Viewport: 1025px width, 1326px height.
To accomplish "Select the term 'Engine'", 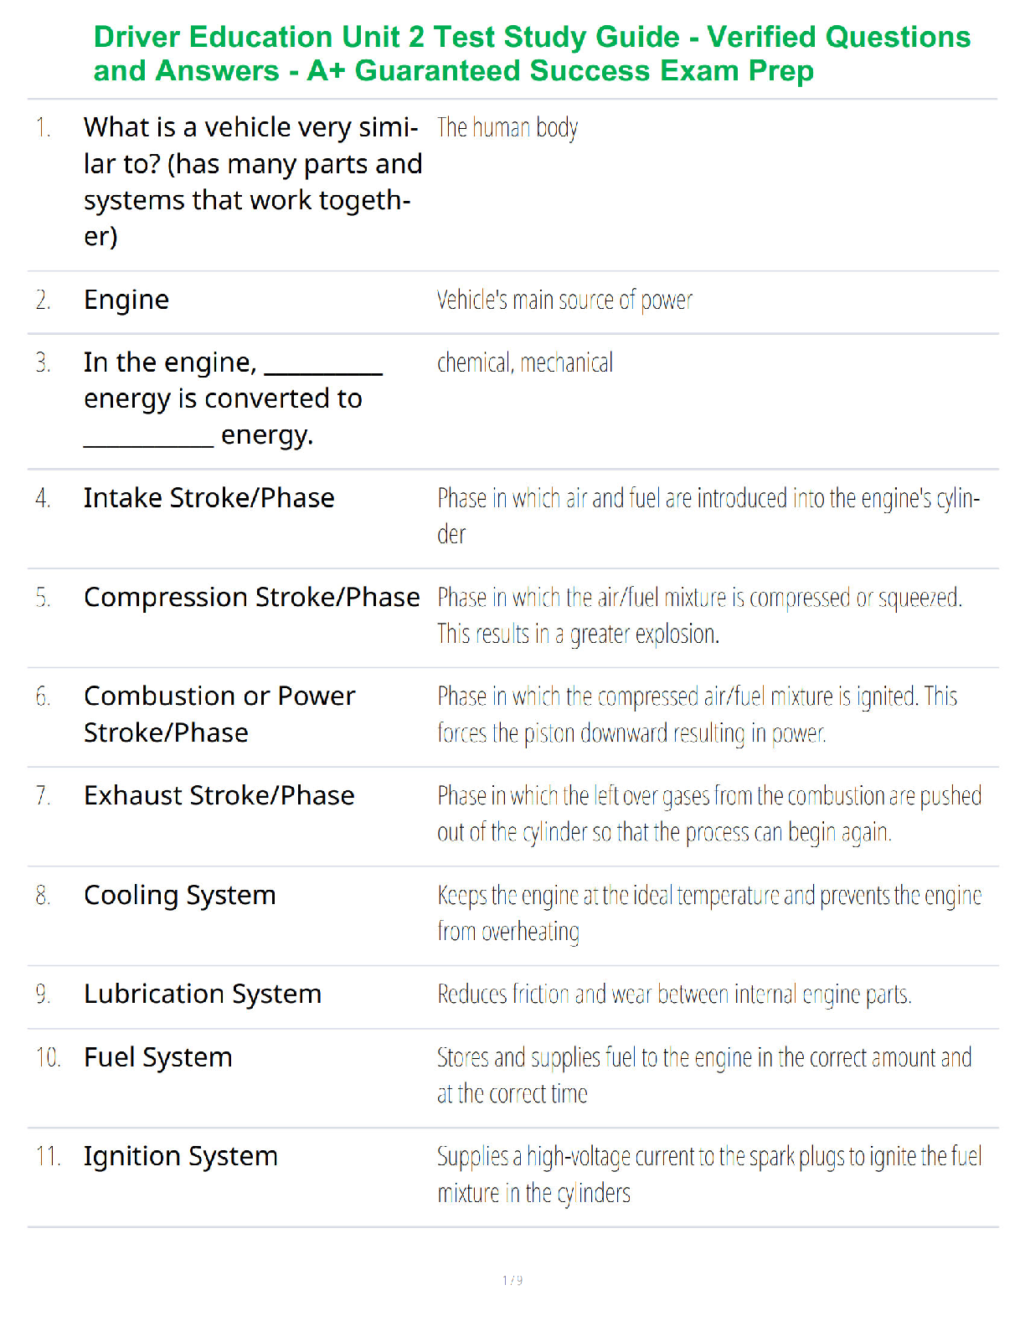I will 126,300.
